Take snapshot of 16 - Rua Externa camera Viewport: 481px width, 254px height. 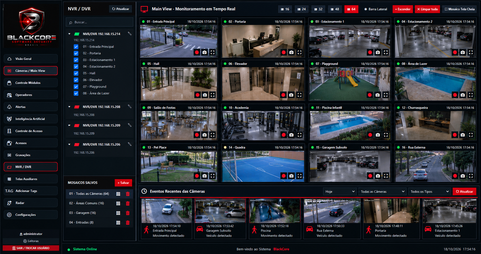(x=463, y=176)
